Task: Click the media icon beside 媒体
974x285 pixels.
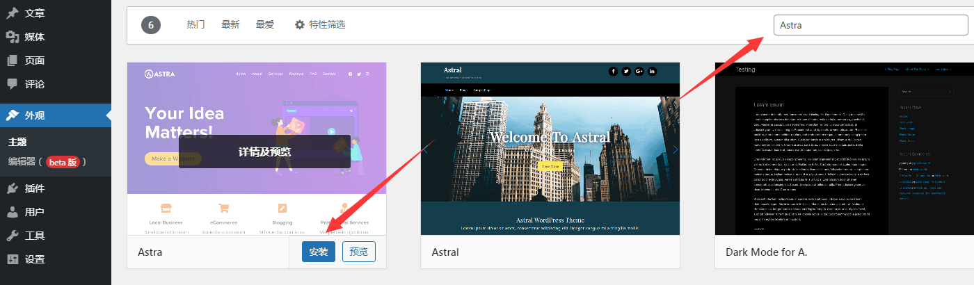Action: click(x=13, y=37)
